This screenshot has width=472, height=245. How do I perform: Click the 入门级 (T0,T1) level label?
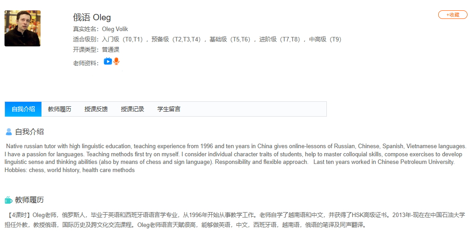point(123,39)
